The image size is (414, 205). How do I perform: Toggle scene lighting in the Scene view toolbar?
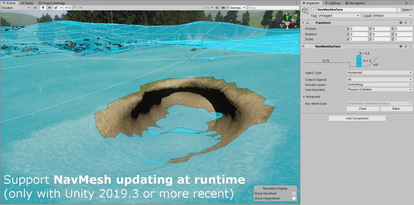tap(43, 8)
